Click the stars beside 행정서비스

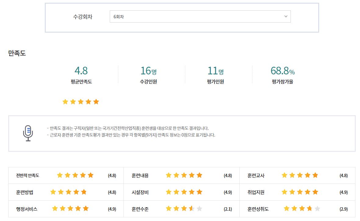[70, 209]
